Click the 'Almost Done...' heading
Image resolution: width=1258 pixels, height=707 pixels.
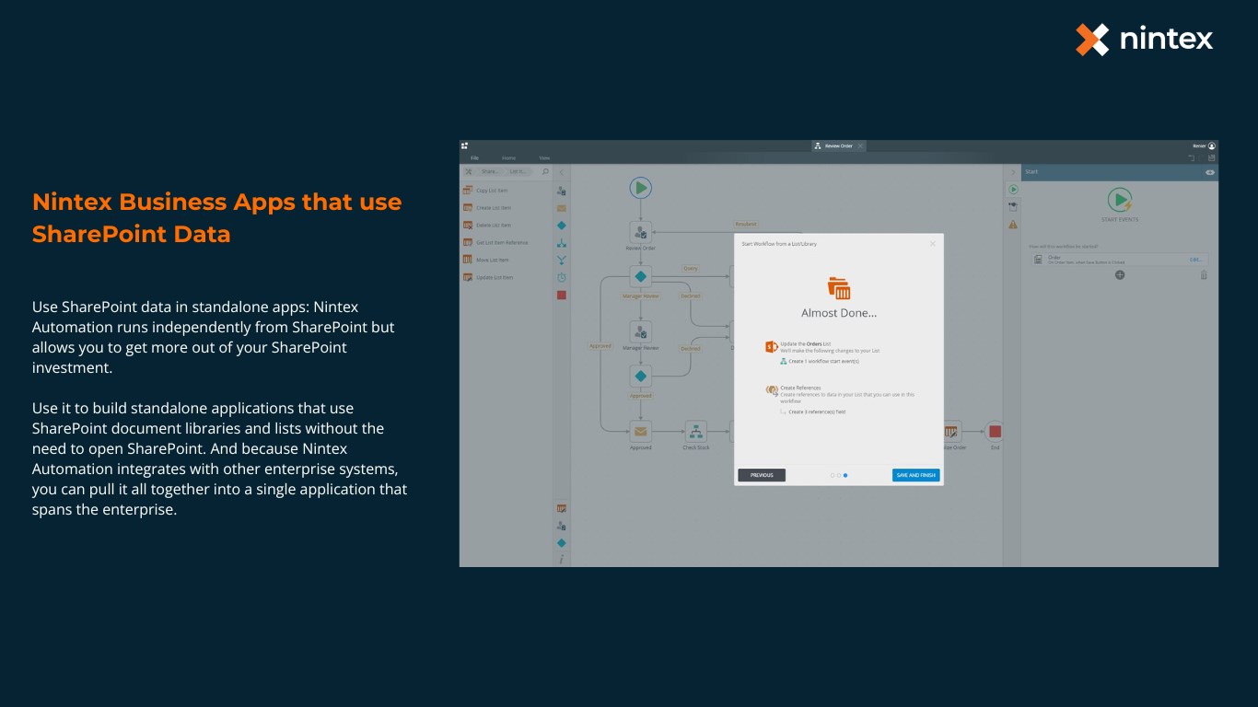coord(839,313)
